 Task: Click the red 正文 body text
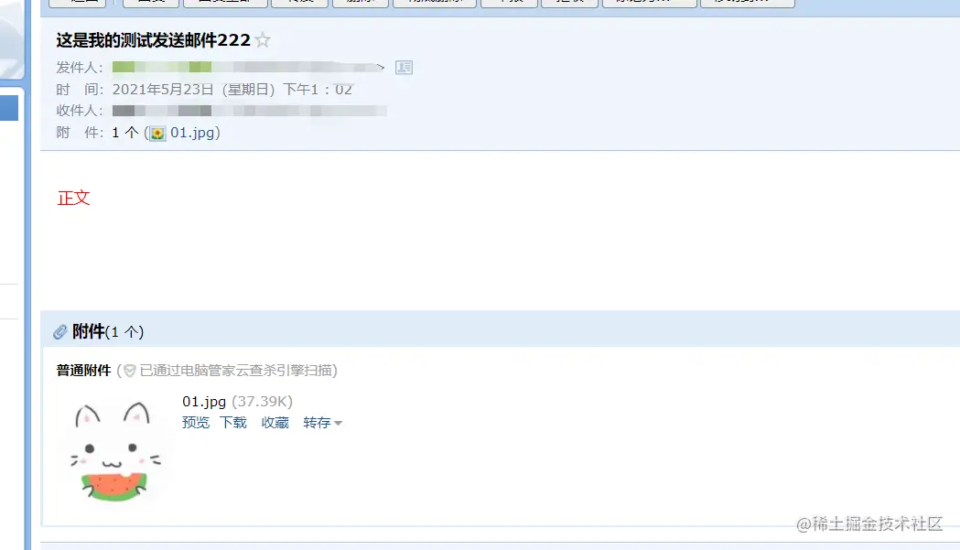click(x=73, y=198)
